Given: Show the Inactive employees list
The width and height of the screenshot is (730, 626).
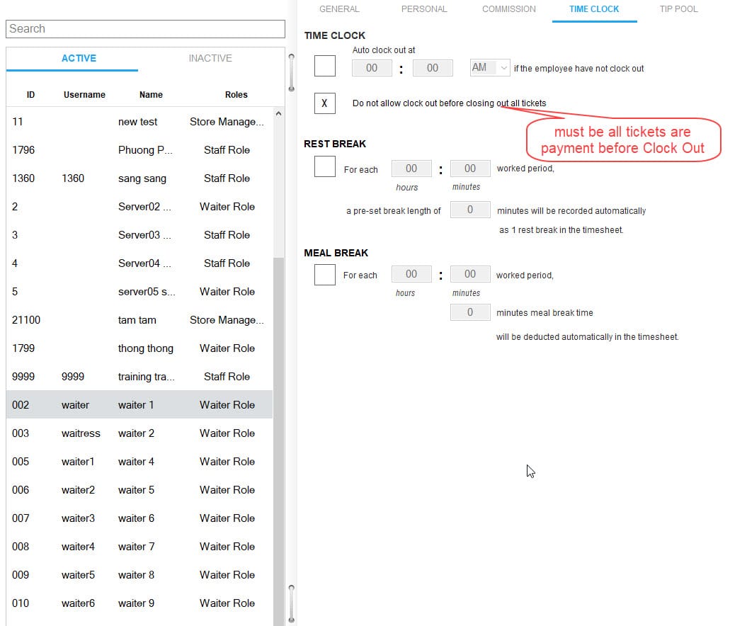Looking at the screenshot, I should [210, 59].
